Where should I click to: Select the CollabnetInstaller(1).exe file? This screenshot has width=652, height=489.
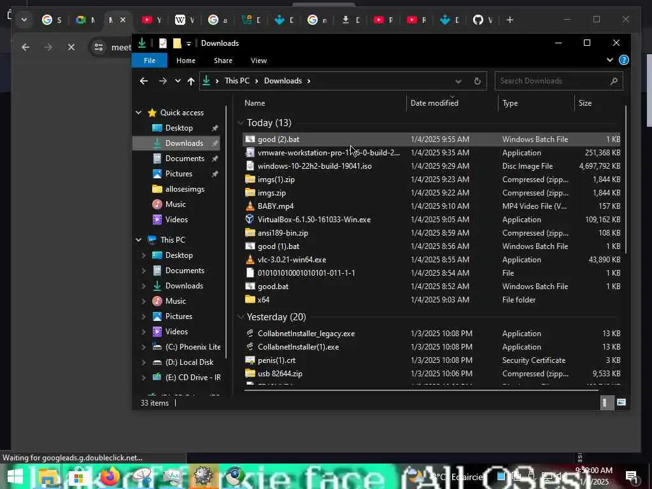point(298,347)
